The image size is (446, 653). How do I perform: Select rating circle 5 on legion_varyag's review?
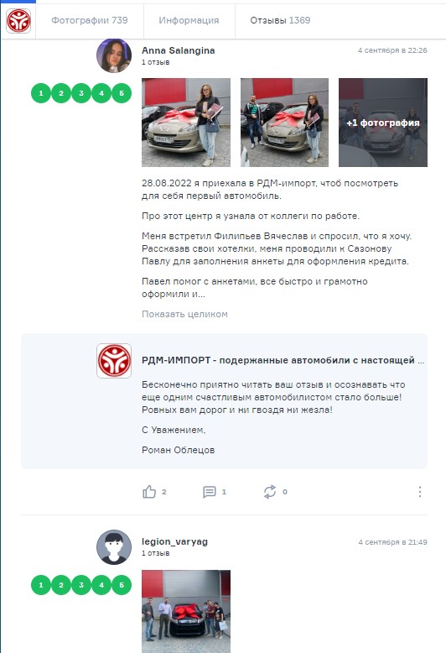(x=122, y=585)
